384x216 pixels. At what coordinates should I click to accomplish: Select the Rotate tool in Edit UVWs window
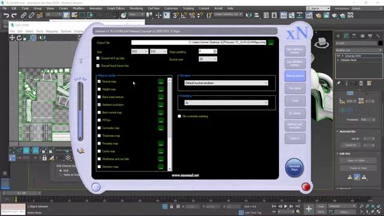click(x=19, y=38)
